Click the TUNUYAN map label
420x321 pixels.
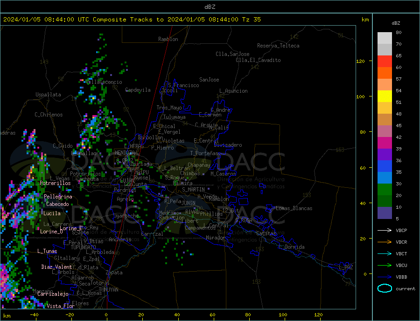108,290
